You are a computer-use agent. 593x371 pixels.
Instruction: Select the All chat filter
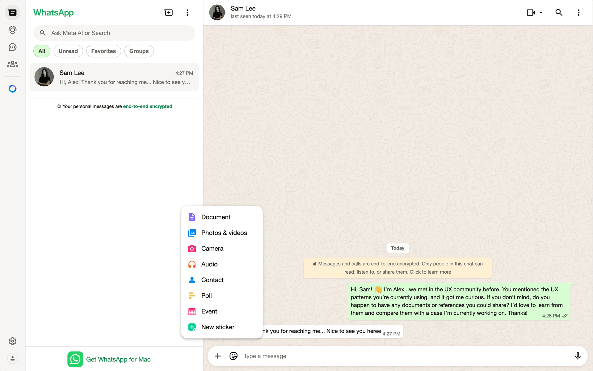tap(42, 51)
